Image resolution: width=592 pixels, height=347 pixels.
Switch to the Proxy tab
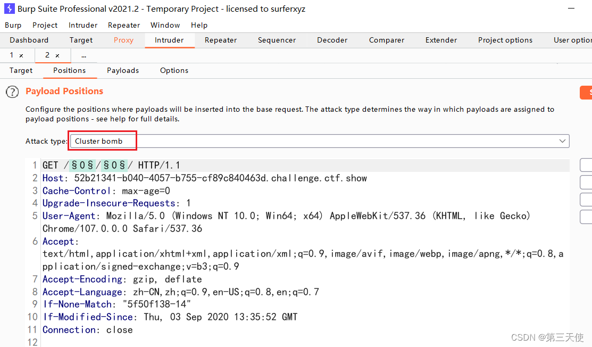pyautogui.click(x=123, y=40)
